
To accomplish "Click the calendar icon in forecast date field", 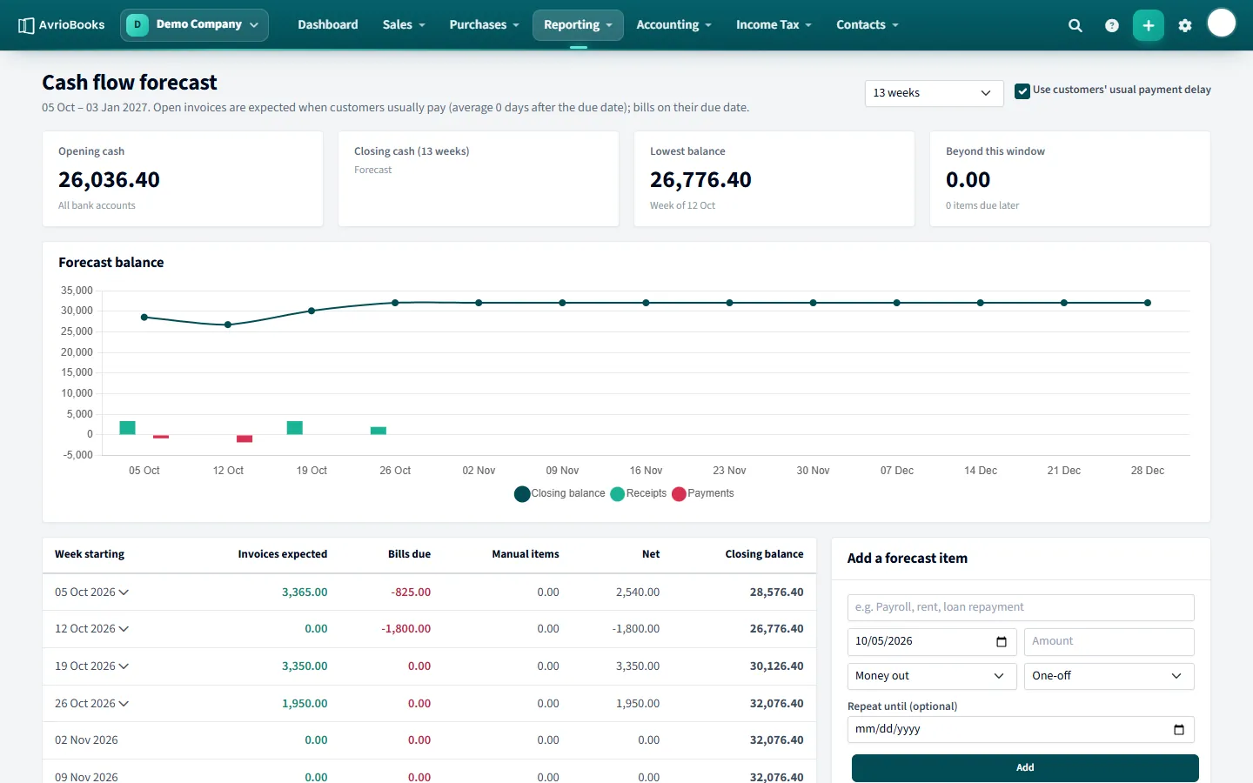I will [1002, 642].
